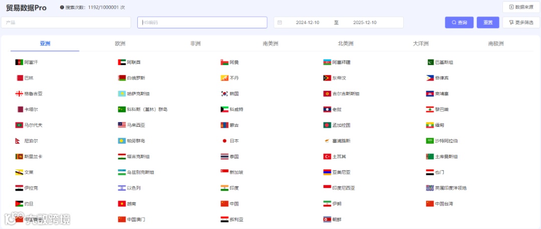Select region name 中国澳门

click(136, 219)
